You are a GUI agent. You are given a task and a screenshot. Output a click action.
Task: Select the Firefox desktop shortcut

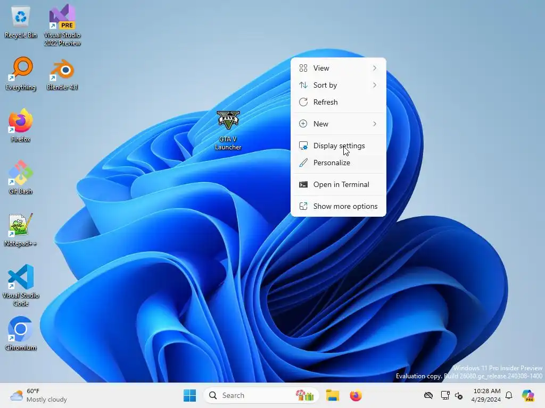click(x=21, y=125)
